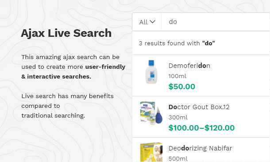Click the chevron arrow beside All
The width and height of the screenshot is (270, 162).
point(152,22)
